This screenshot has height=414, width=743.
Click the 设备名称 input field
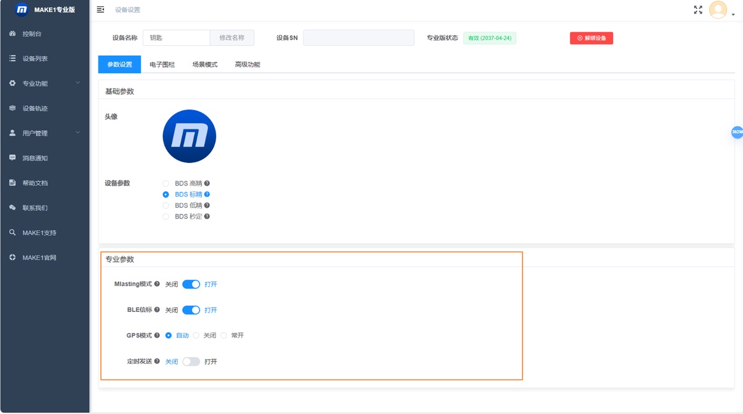(176, 38)
